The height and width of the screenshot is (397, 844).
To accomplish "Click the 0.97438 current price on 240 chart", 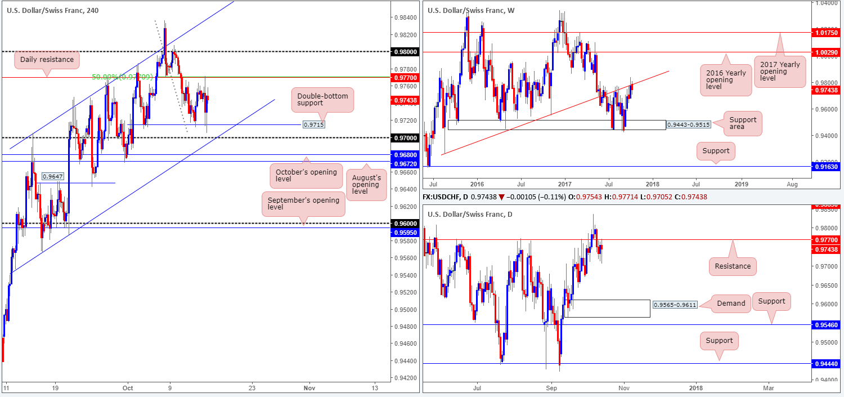I will (x=404, y=100).
